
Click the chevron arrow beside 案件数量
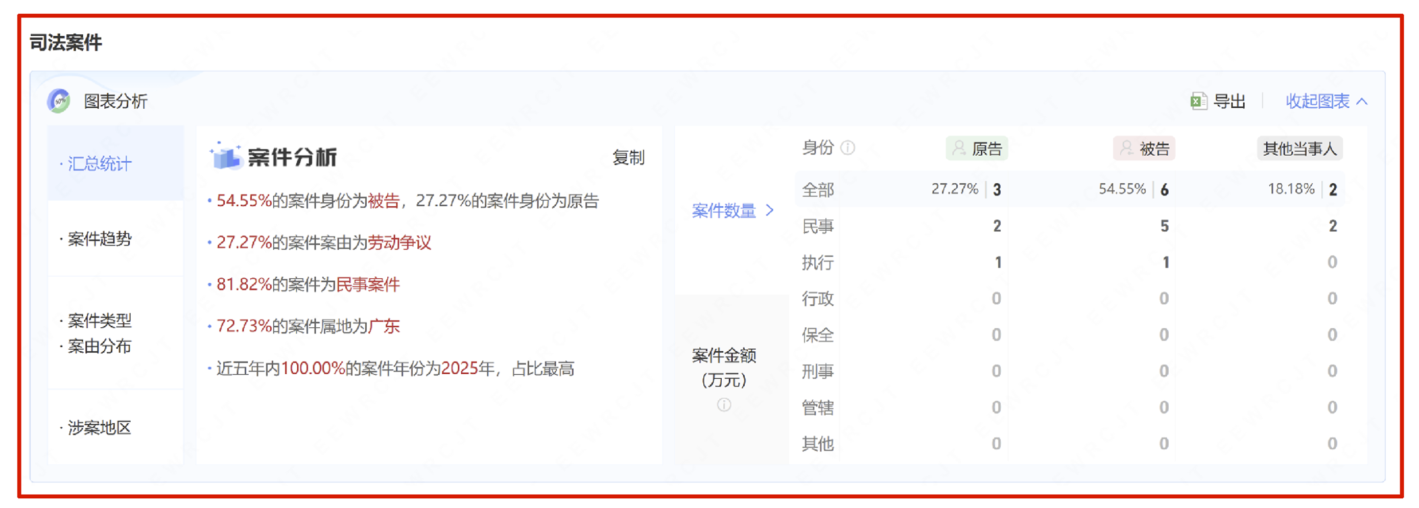point(770,210)
